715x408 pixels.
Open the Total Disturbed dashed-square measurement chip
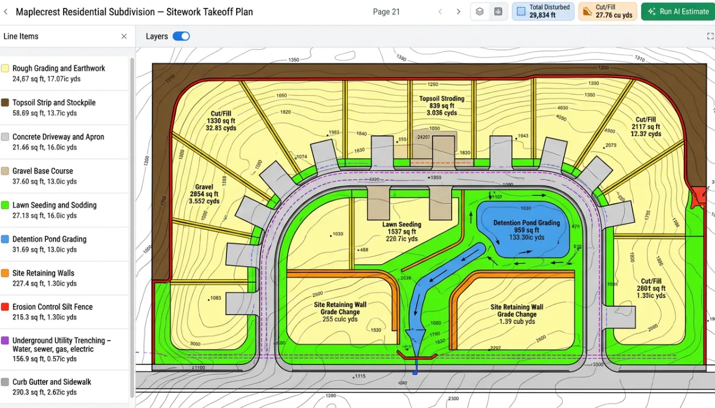coord(542,11)
